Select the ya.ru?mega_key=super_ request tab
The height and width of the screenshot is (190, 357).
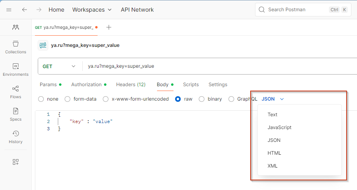(66, 28)
